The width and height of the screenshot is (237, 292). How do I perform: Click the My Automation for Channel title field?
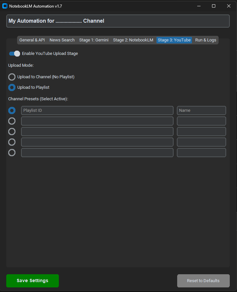[x=118, y=21]
